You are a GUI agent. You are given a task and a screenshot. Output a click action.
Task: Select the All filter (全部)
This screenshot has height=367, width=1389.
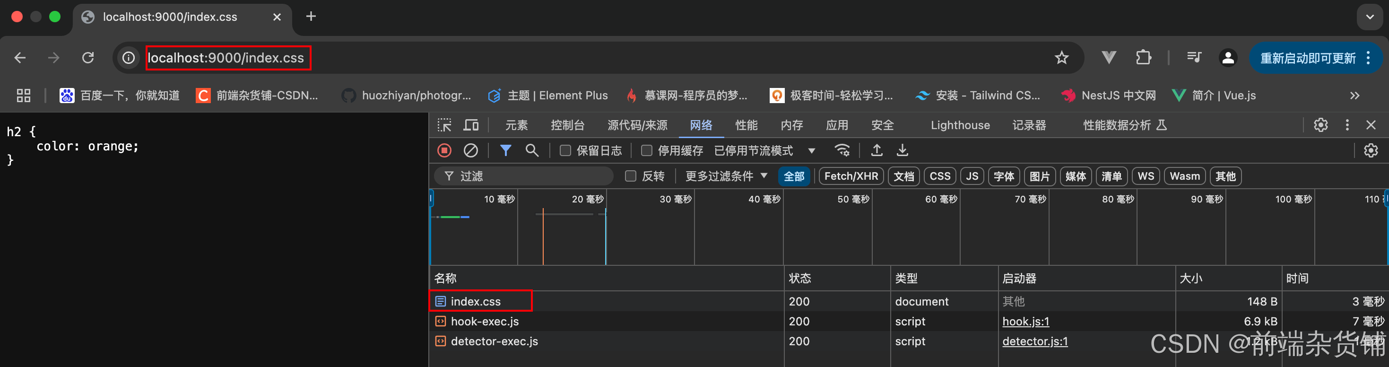[794, 176]
